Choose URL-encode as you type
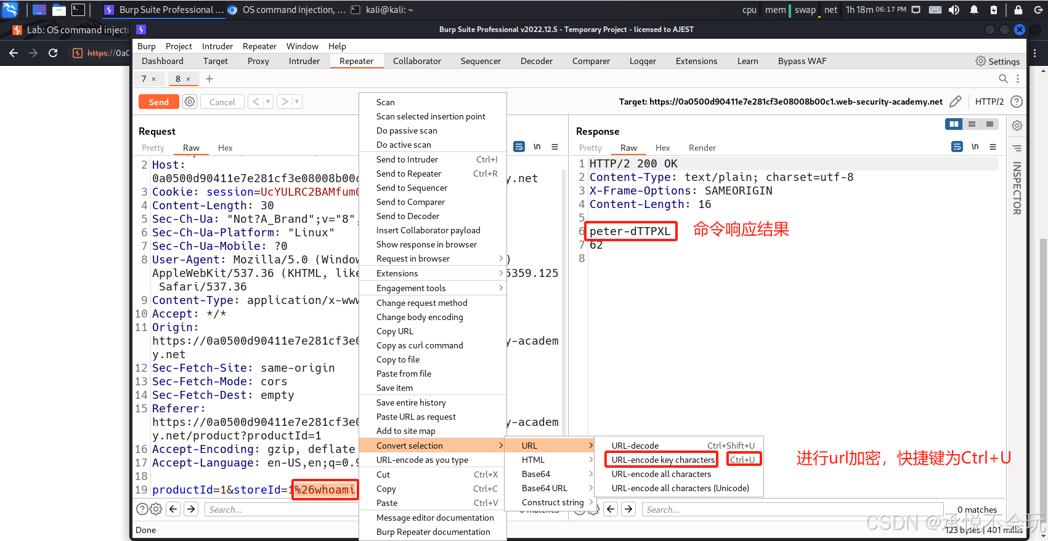This screenshot has height=541, width=1048. point(433,460)
